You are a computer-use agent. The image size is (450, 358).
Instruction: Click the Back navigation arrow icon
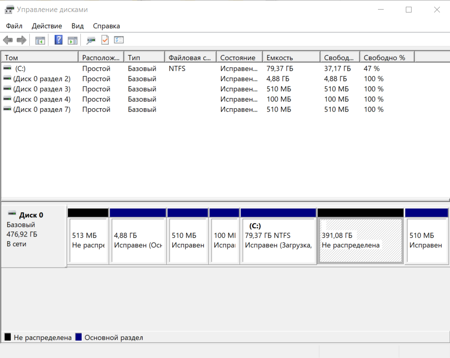(8, 40)
